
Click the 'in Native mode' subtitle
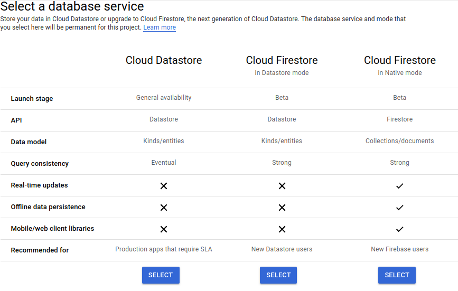tap(399, 73)
